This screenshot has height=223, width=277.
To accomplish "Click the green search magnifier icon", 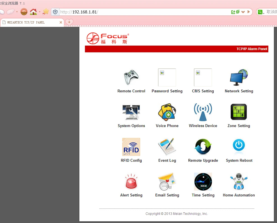I will coord(260,12).
